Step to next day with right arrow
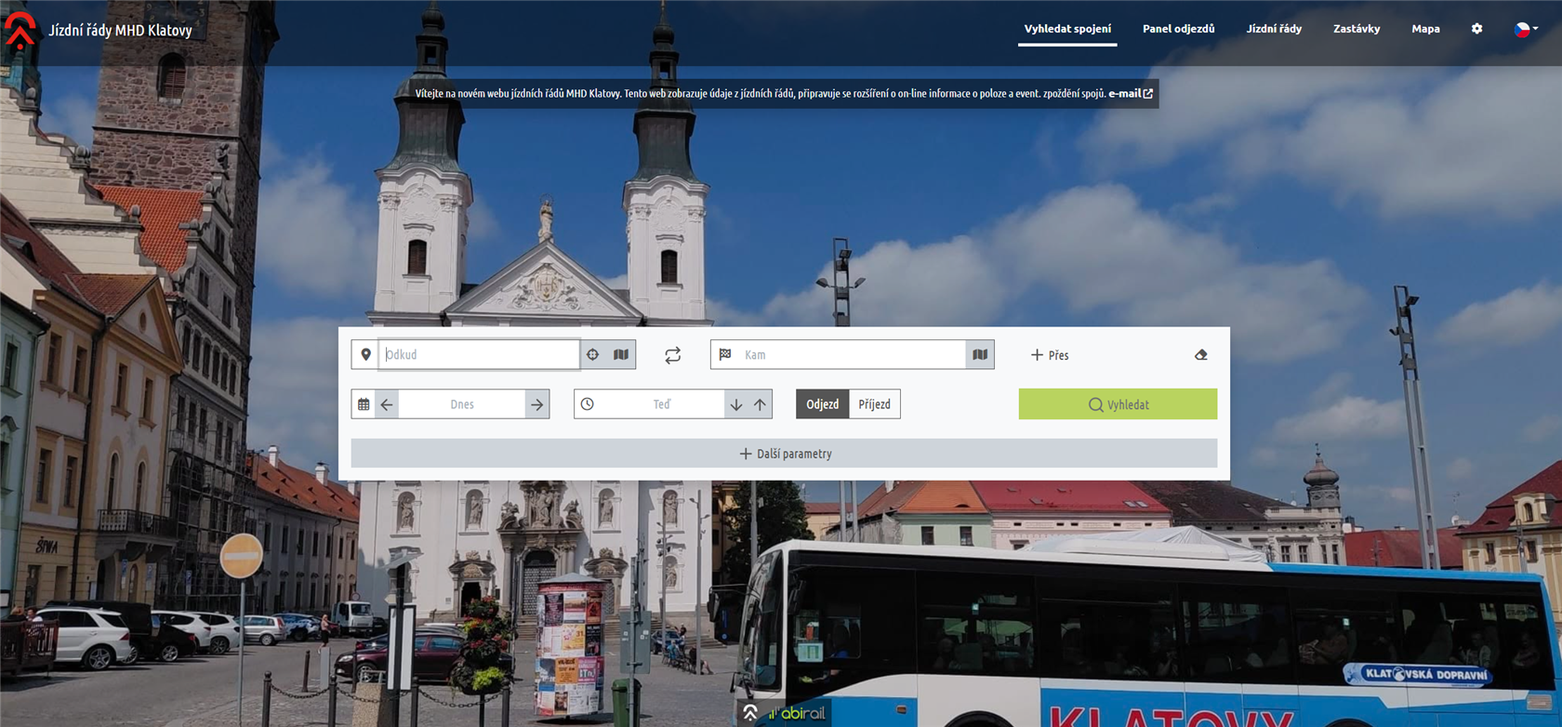Viewport: 1562px width, 727px height. pos(536,404)
